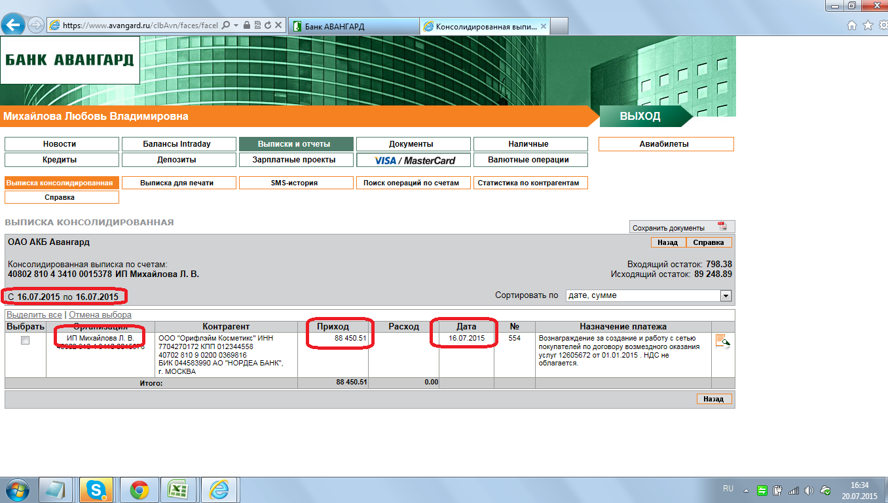Open payment details icon for document 554
The height and width of the screenshot is (503, 888).
[723, 341]
